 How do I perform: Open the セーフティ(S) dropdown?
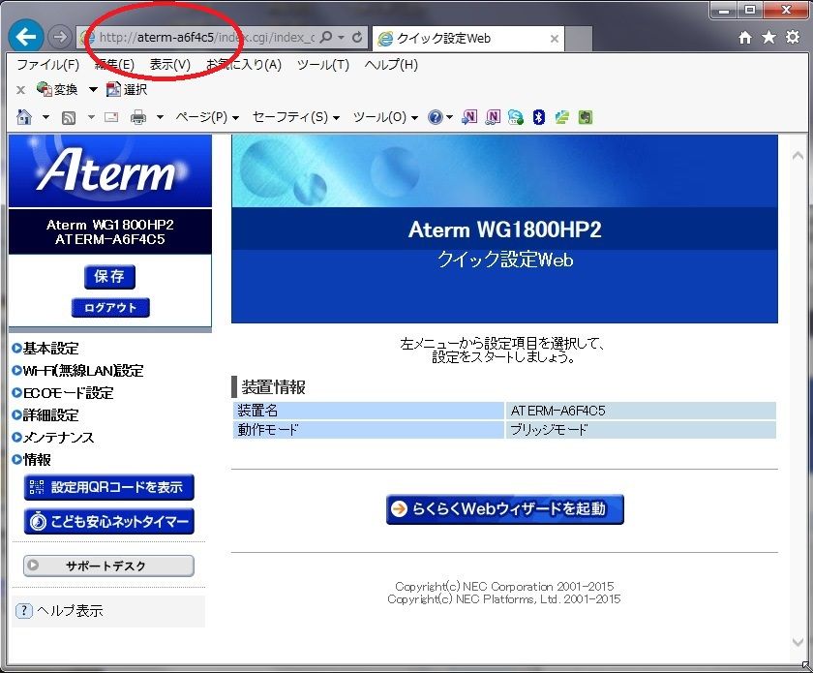(x=296, y=117)
